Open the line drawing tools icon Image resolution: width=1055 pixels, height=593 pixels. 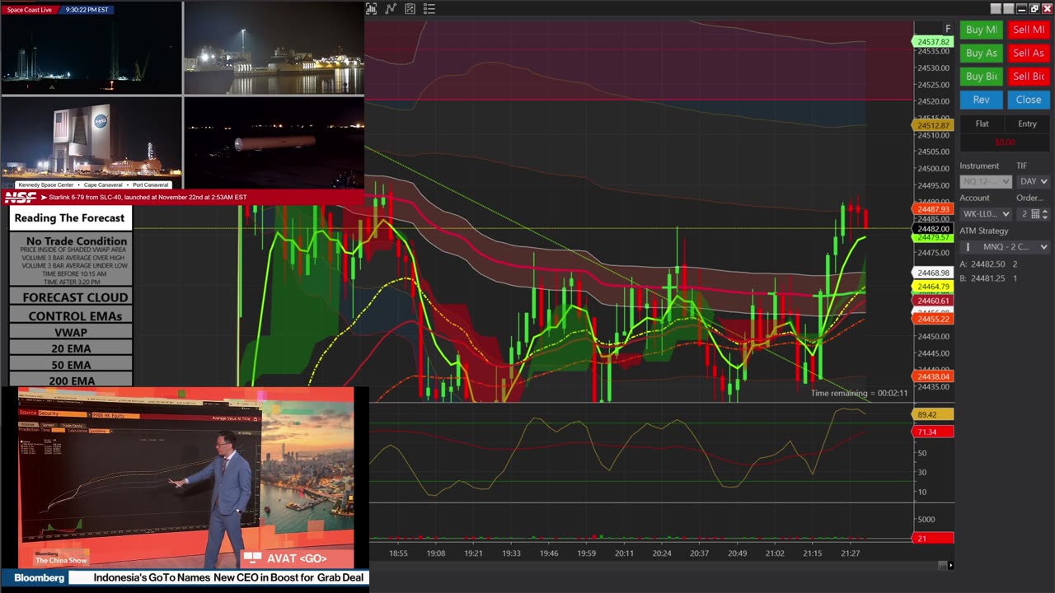(391, 9)
